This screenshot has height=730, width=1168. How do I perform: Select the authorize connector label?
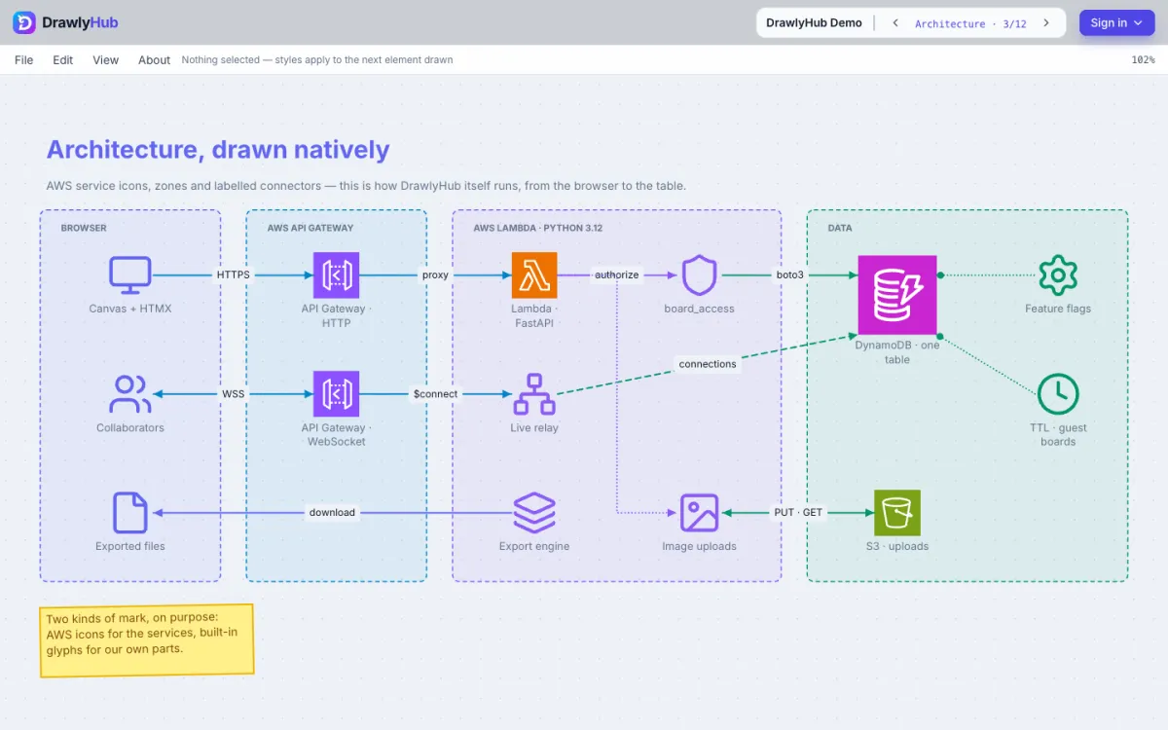coord(617,275)
